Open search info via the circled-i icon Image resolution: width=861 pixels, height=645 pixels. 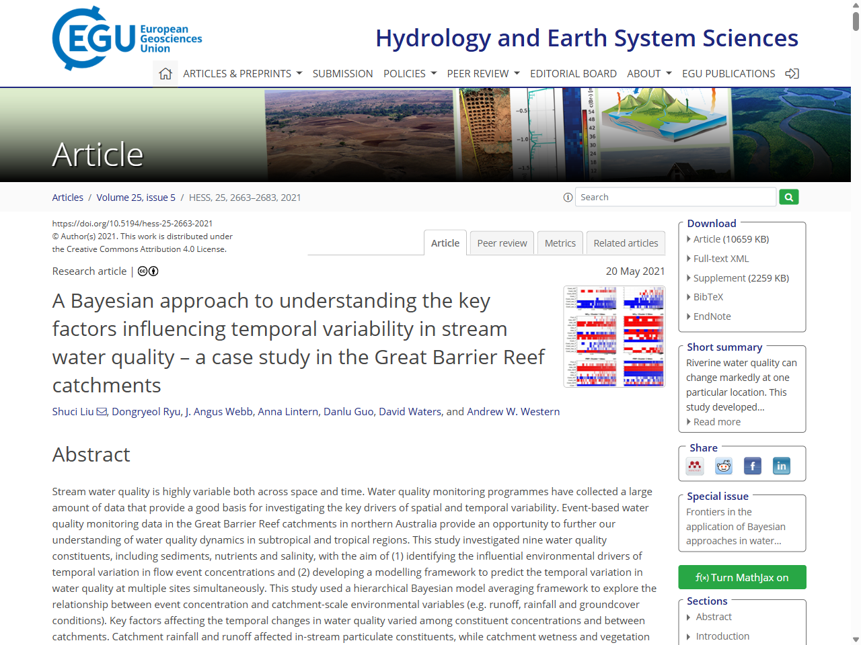pyautogui.click(x=568, y=197)
